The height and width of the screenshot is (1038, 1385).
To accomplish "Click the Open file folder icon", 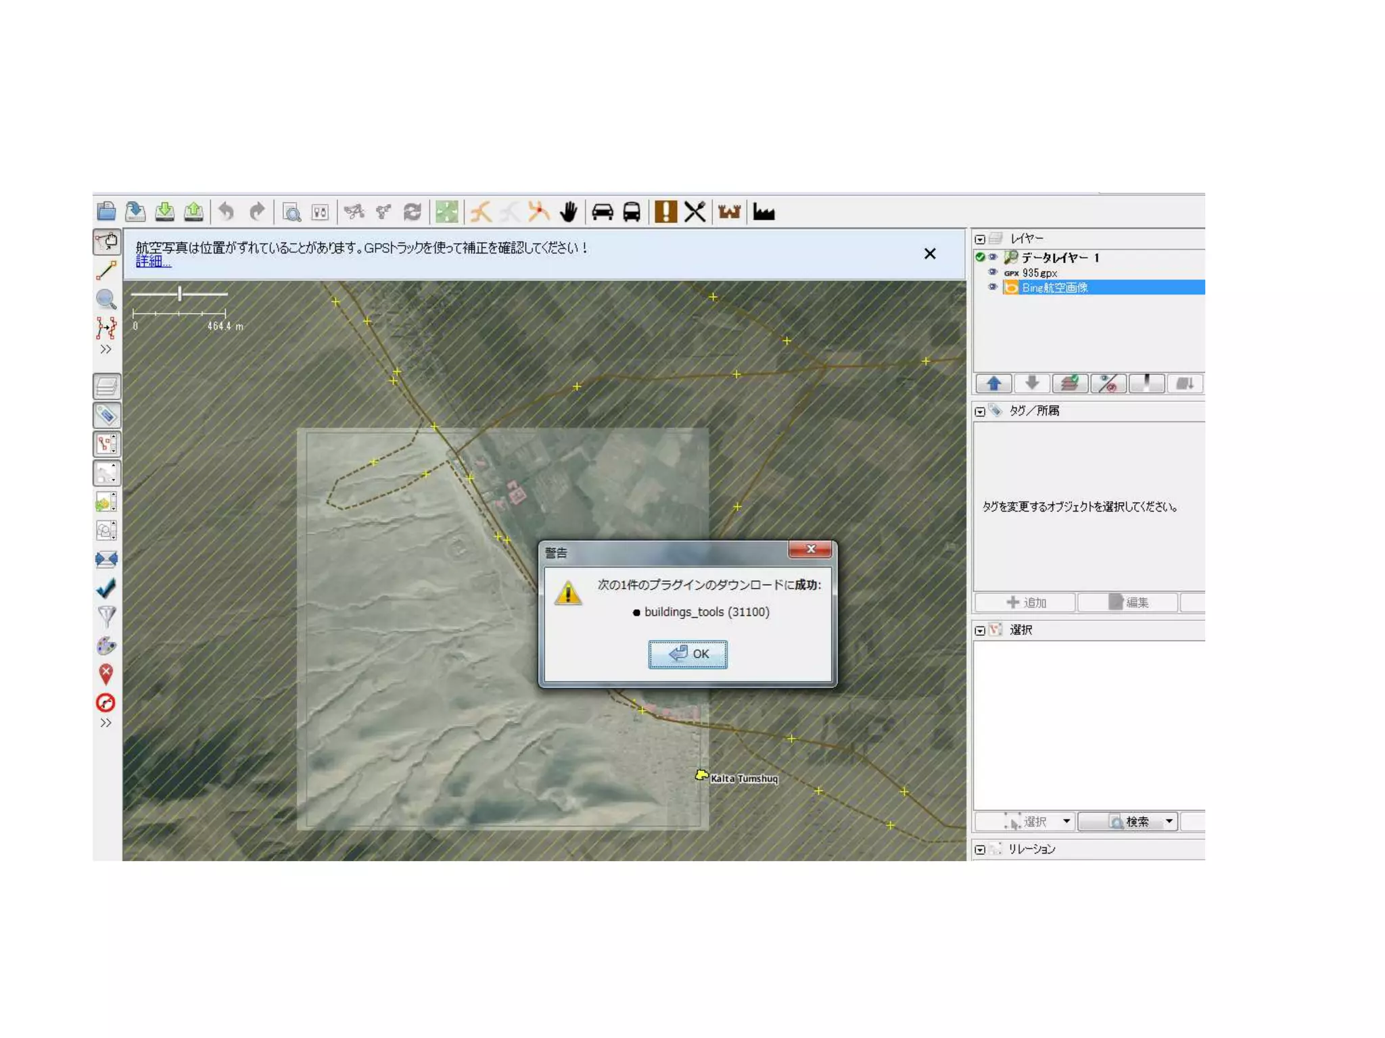I will point(106,212).
